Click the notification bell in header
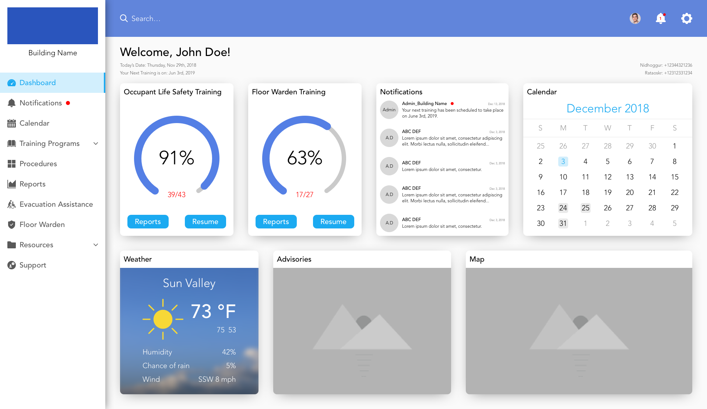Viewport: 707px width, 409px height. click(661, 18)
